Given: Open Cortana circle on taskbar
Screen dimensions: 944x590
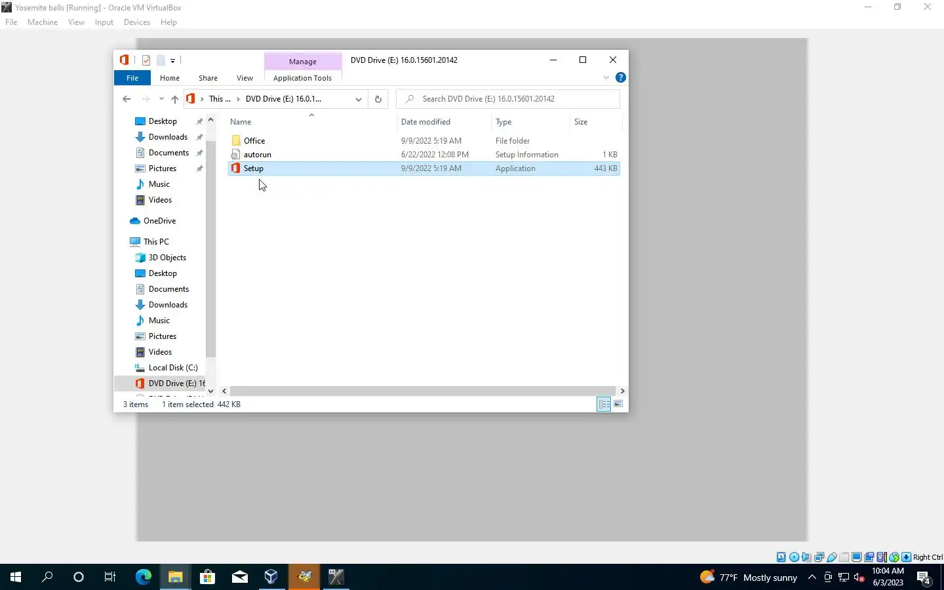Looking at the screenshot, I should pos(79,577).
